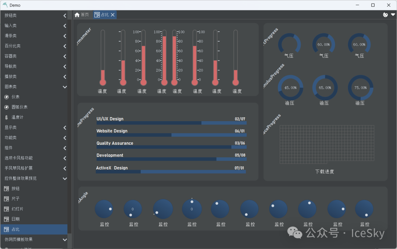Click the 65.00% 油压 ring progress
This screenshot has width=397, height=249.
click(325, 88)
